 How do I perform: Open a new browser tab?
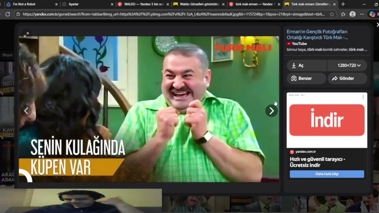pyautogui.click(x=343, y=4)
